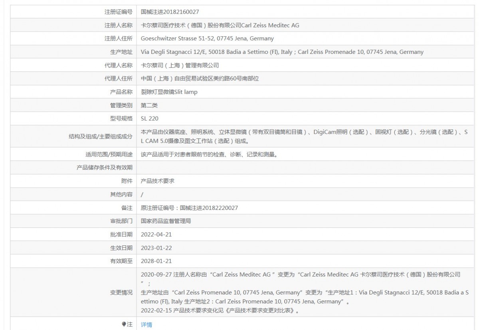The height and width of the screenshot is (330, 479).
Task: Click the 有效期至 row label
Action: pos(121,261)
